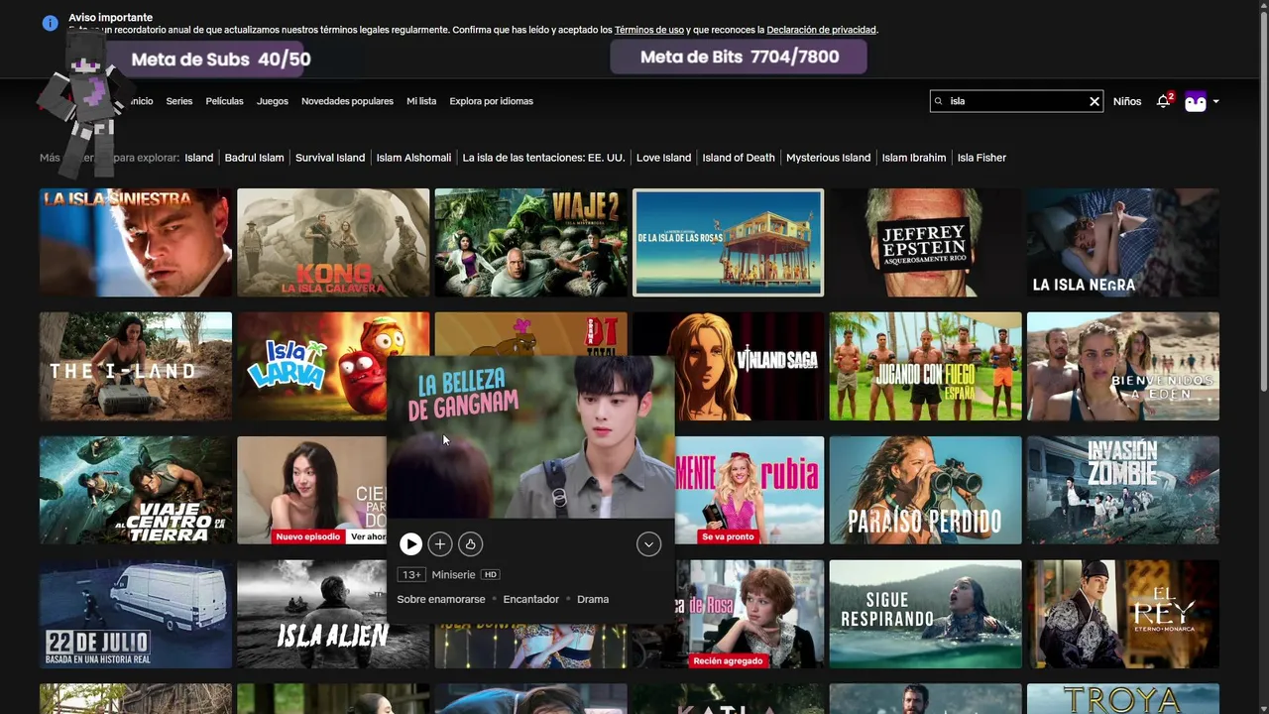Open Jeffrey Epstein documentary thumbnail
Viewport: 1269px width, 714px height.
(925, 243)
